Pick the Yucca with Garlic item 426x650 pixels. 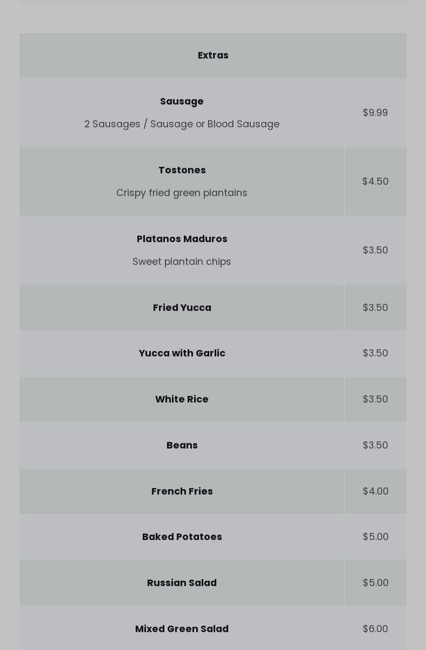tap(182, 353)
